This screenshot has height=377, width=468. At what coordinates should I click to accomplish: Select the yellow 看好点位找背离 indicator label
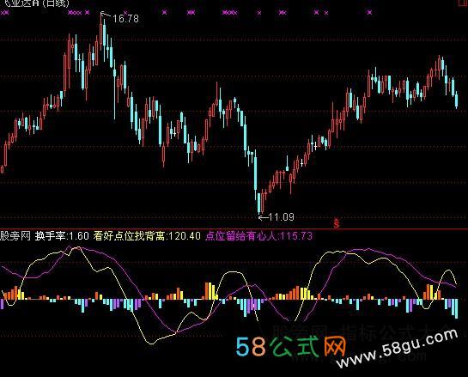[x=130, y=236]
